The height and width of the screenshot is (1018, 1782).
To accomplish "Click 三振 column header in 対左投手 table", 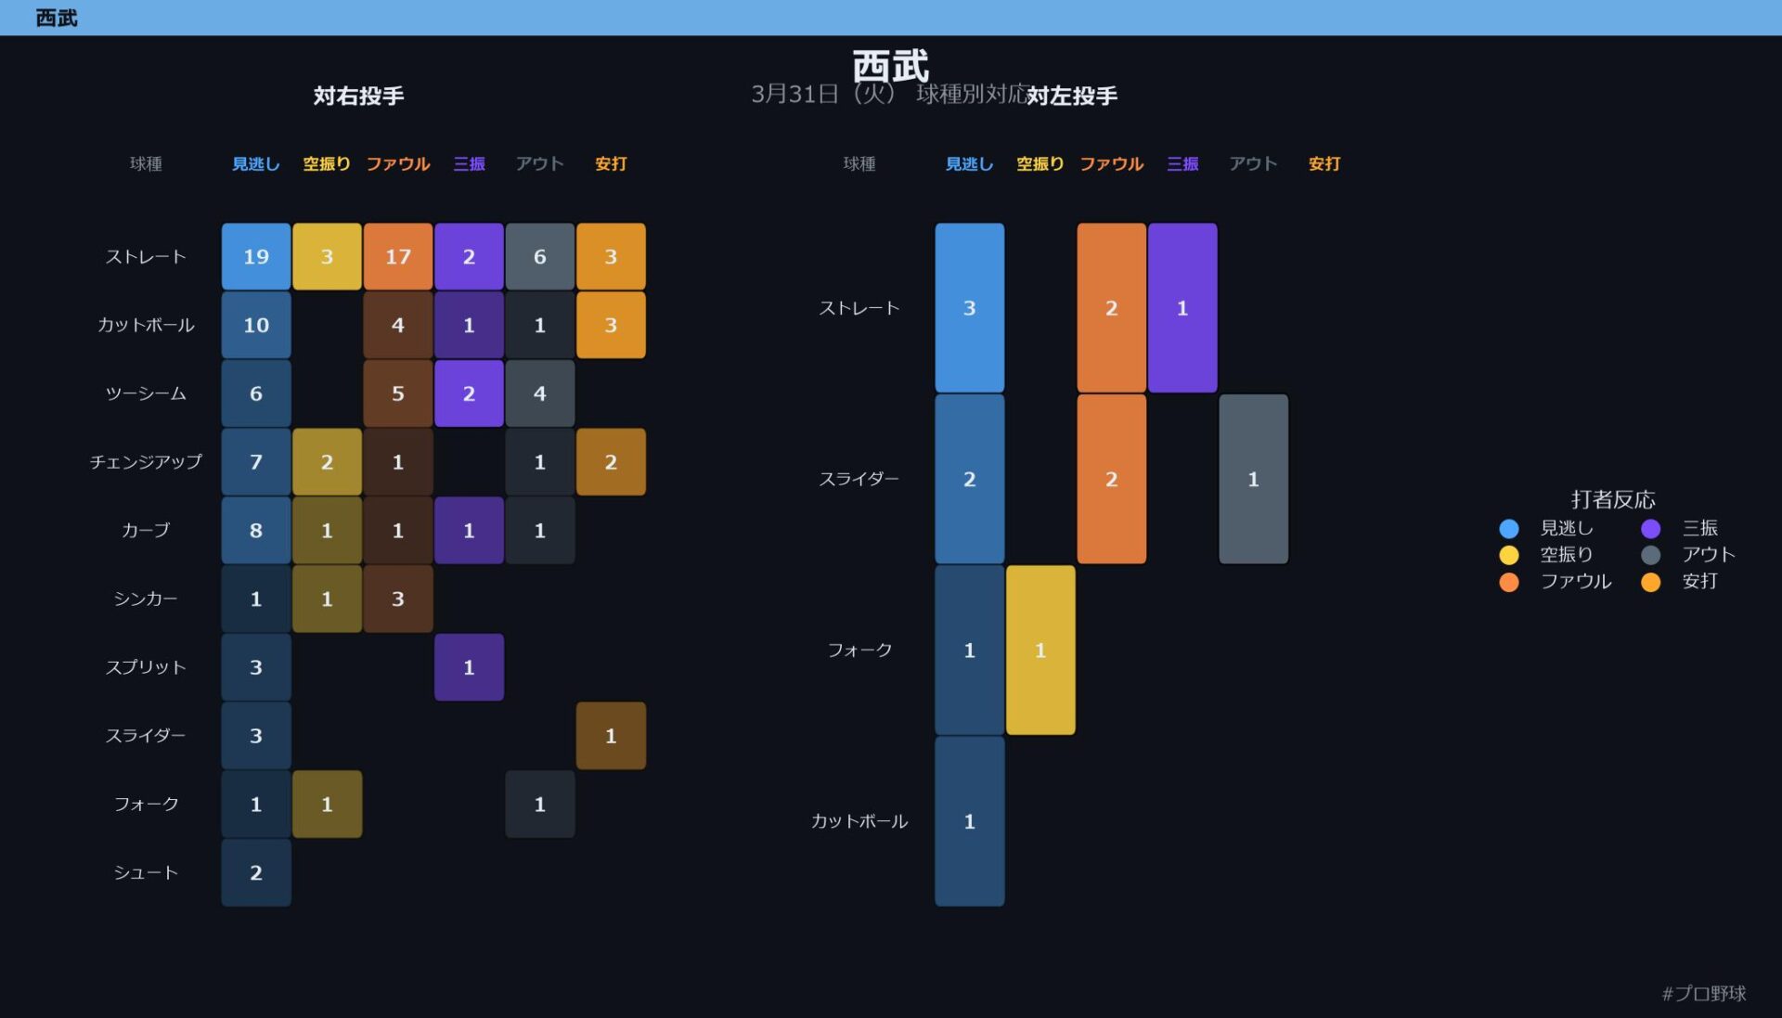I will pyautogui.click(x=1182, y=164).
